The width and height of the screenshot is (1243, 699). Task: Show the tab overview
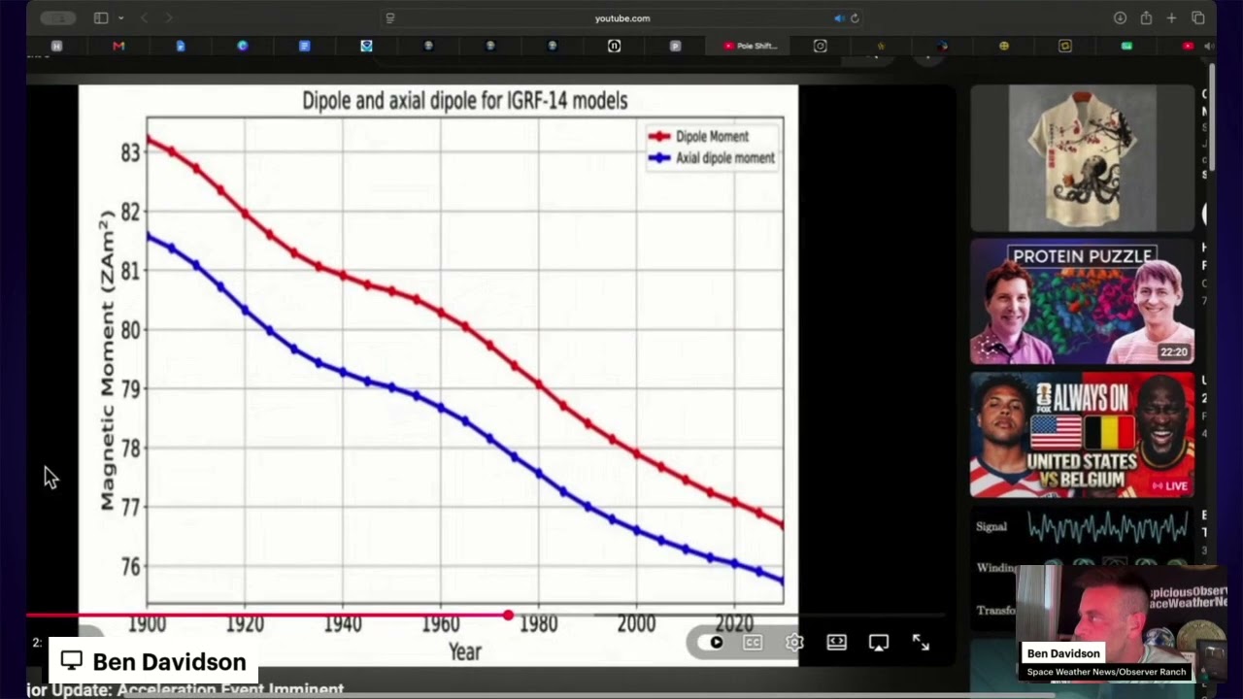click(x=1198, y=17)
